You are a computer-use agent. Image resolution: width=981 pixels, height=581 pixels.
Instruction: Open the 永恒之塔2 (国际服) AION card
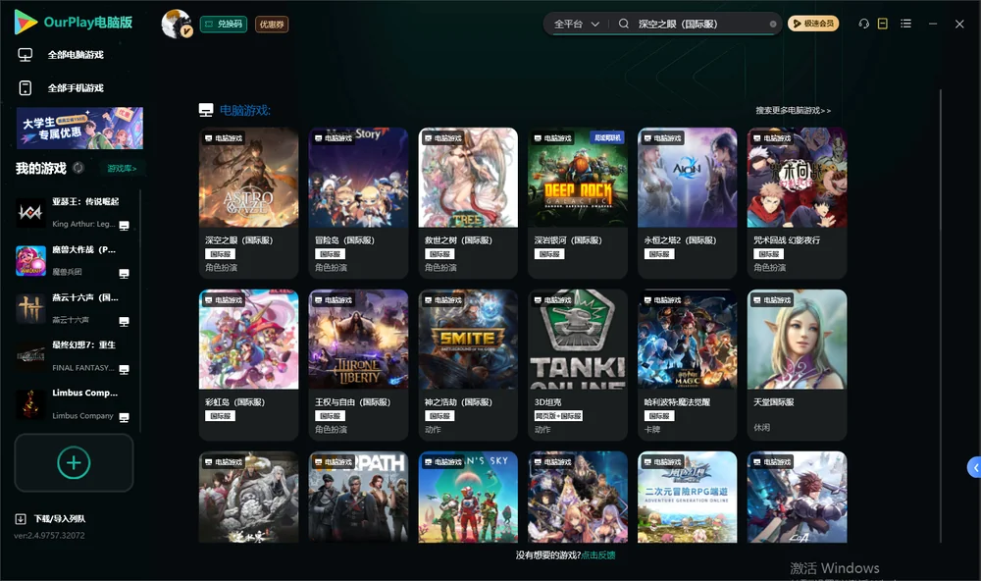coord(687,203)
